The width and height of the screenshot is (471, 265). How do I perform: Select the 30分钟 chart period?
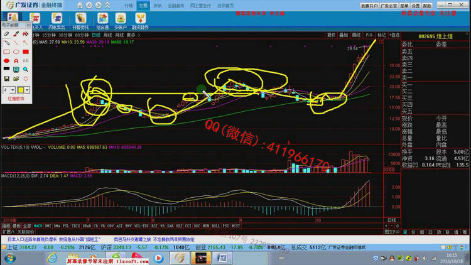coord(65,35)
